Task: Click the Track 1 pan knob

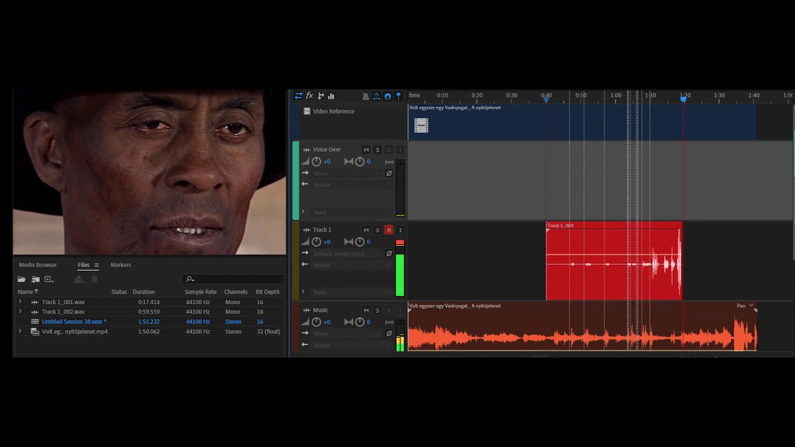Action: pos(360,242)
